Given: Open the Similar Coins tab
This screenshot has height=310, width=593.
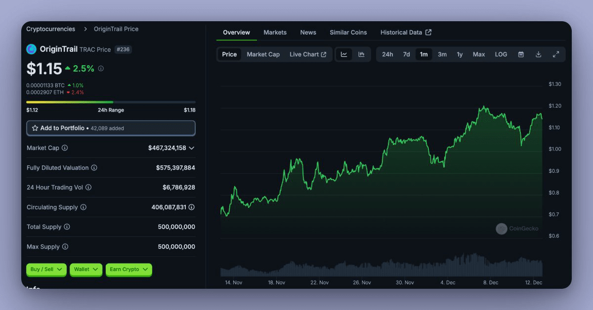Looking at the screenshot, I should click(348, 33).
